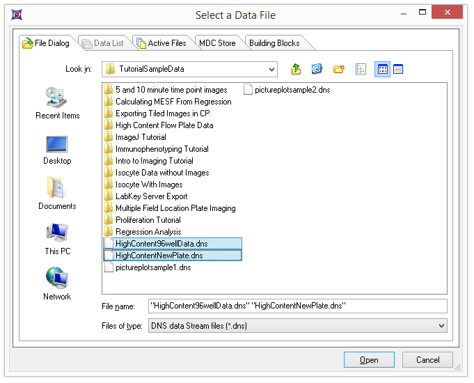Open the Building Blocks tab
The width and height of the screenshot is (474, 383).
pyautogui.click(x=274, y=43)
